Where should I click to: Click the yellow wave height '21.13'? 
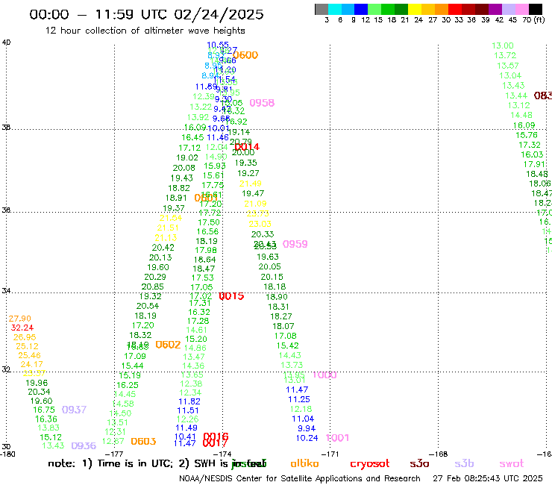[x=166, y=238]
